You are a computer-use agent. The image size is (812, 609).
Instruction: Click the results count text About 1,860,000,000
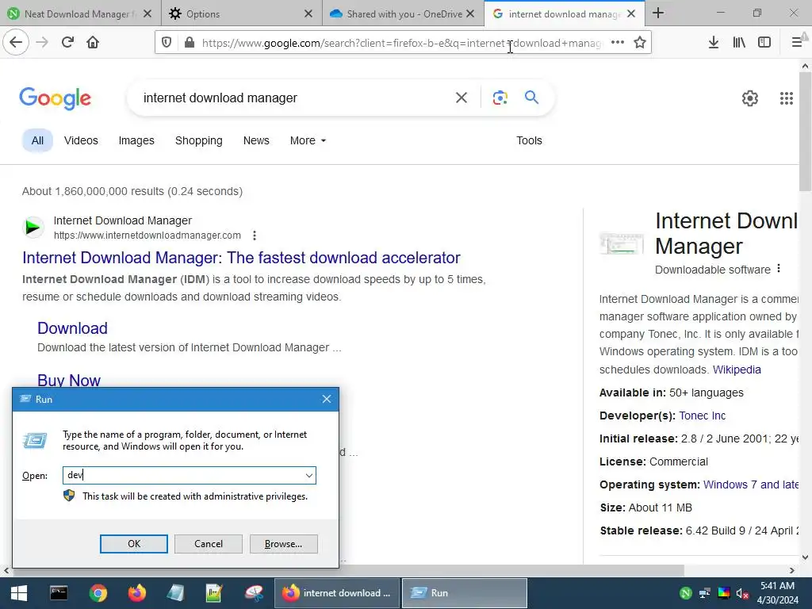(132, 191)
